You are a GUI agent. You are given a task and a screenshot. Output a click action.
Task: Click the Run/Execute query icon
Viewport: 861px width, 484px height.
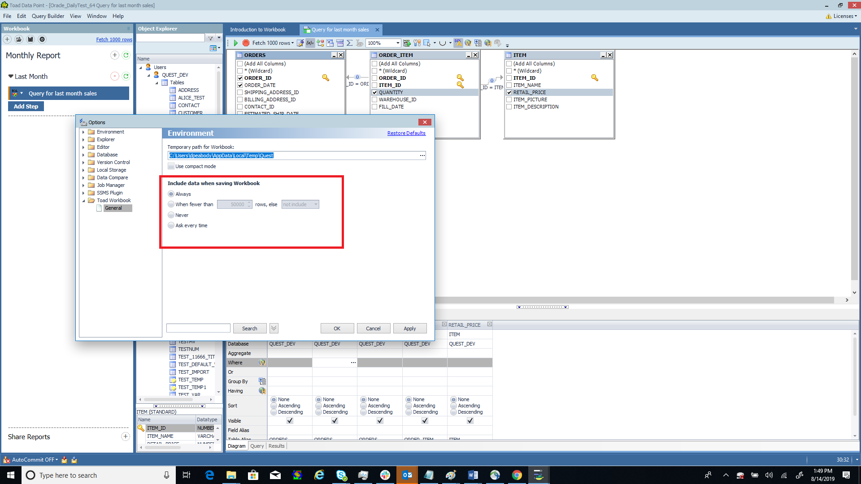(235, 43)
